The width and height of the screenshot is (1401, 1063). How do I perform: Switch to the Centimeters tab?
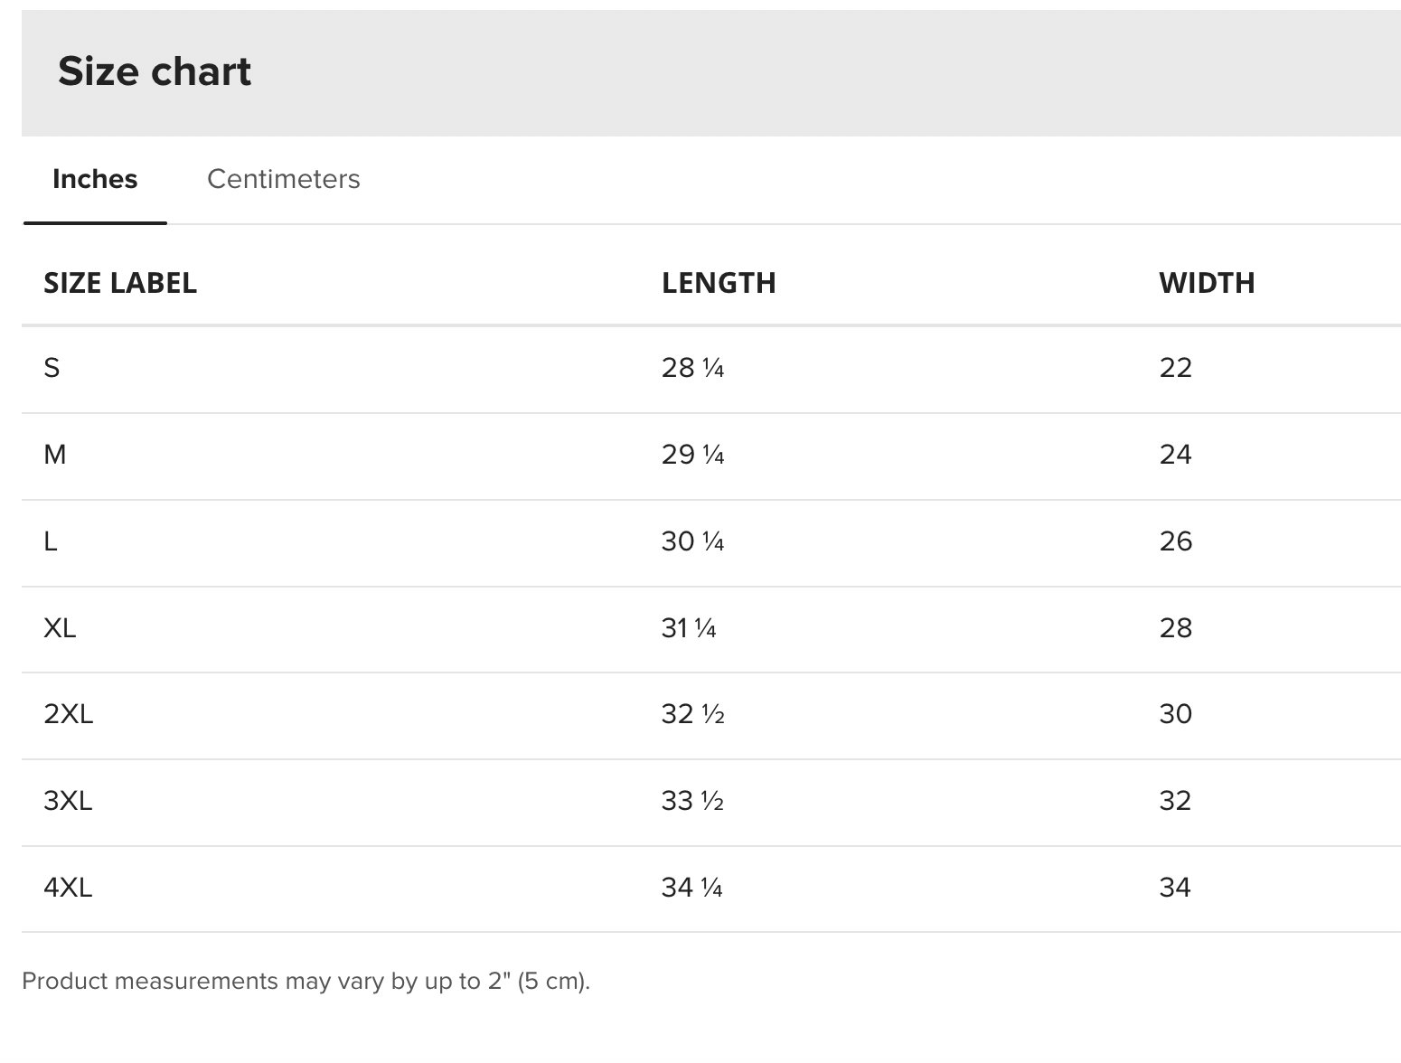(x=283, y=179)
